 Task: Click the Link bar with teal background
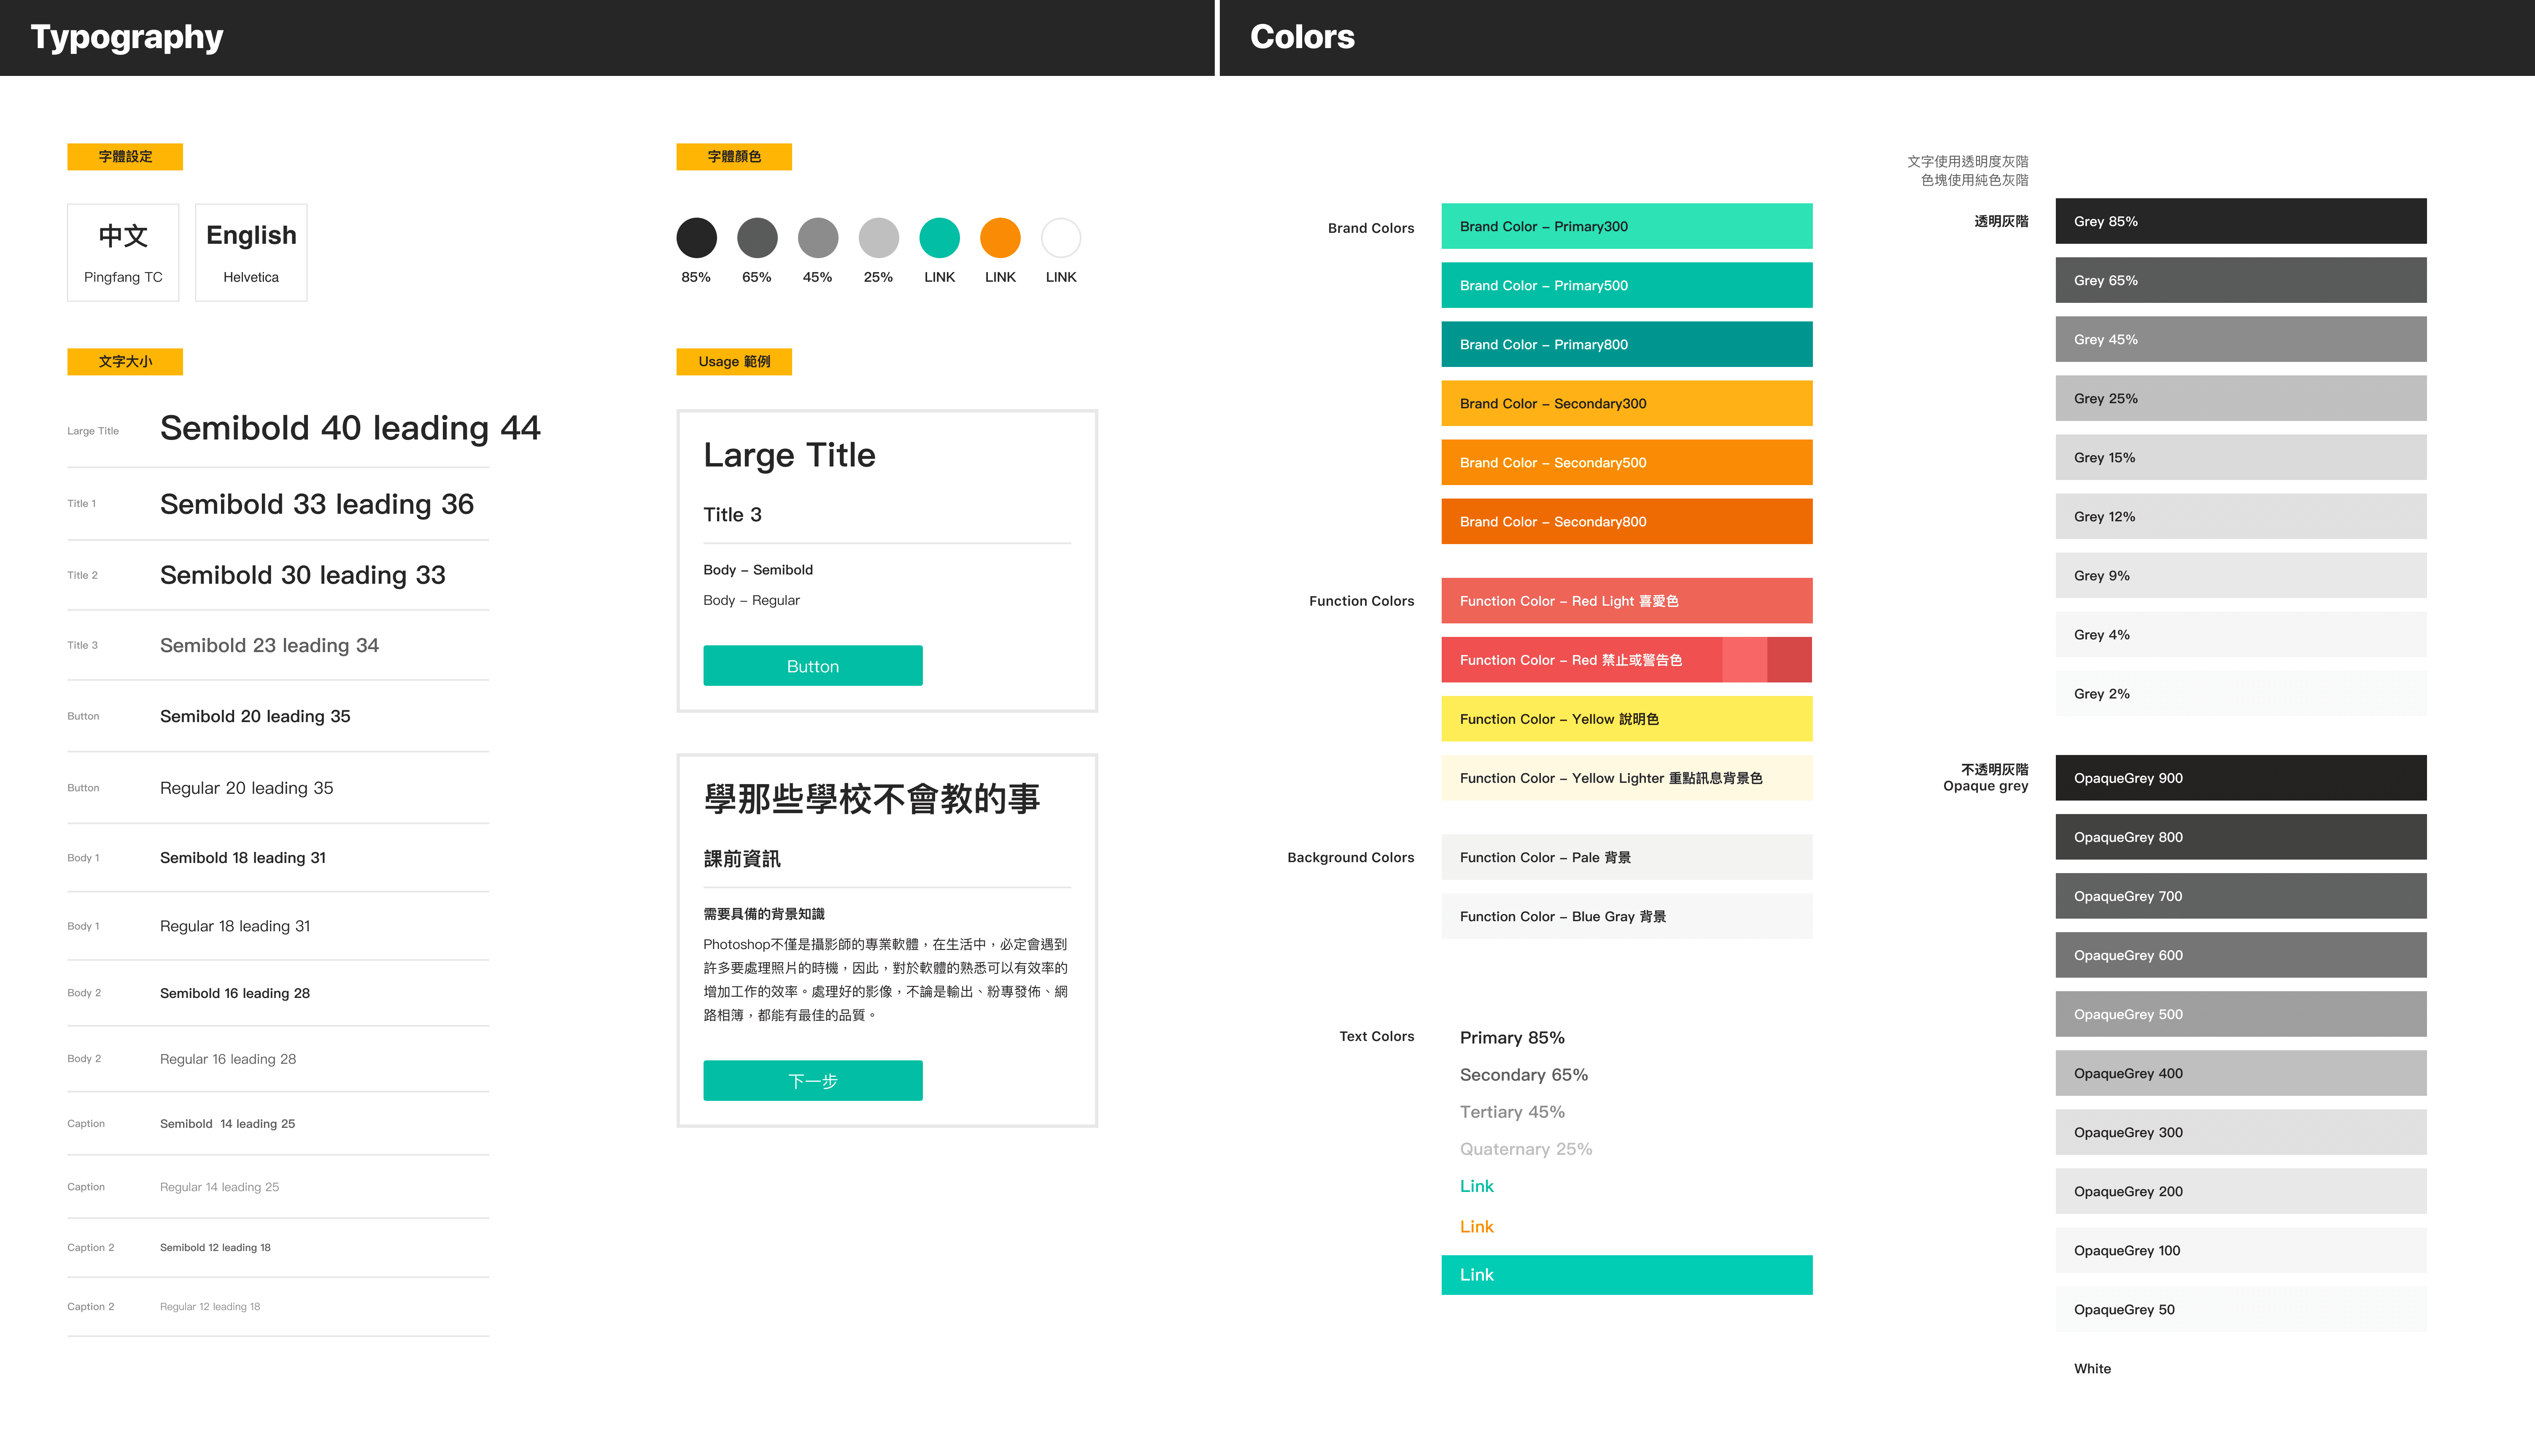(x=1626, y=1275)
